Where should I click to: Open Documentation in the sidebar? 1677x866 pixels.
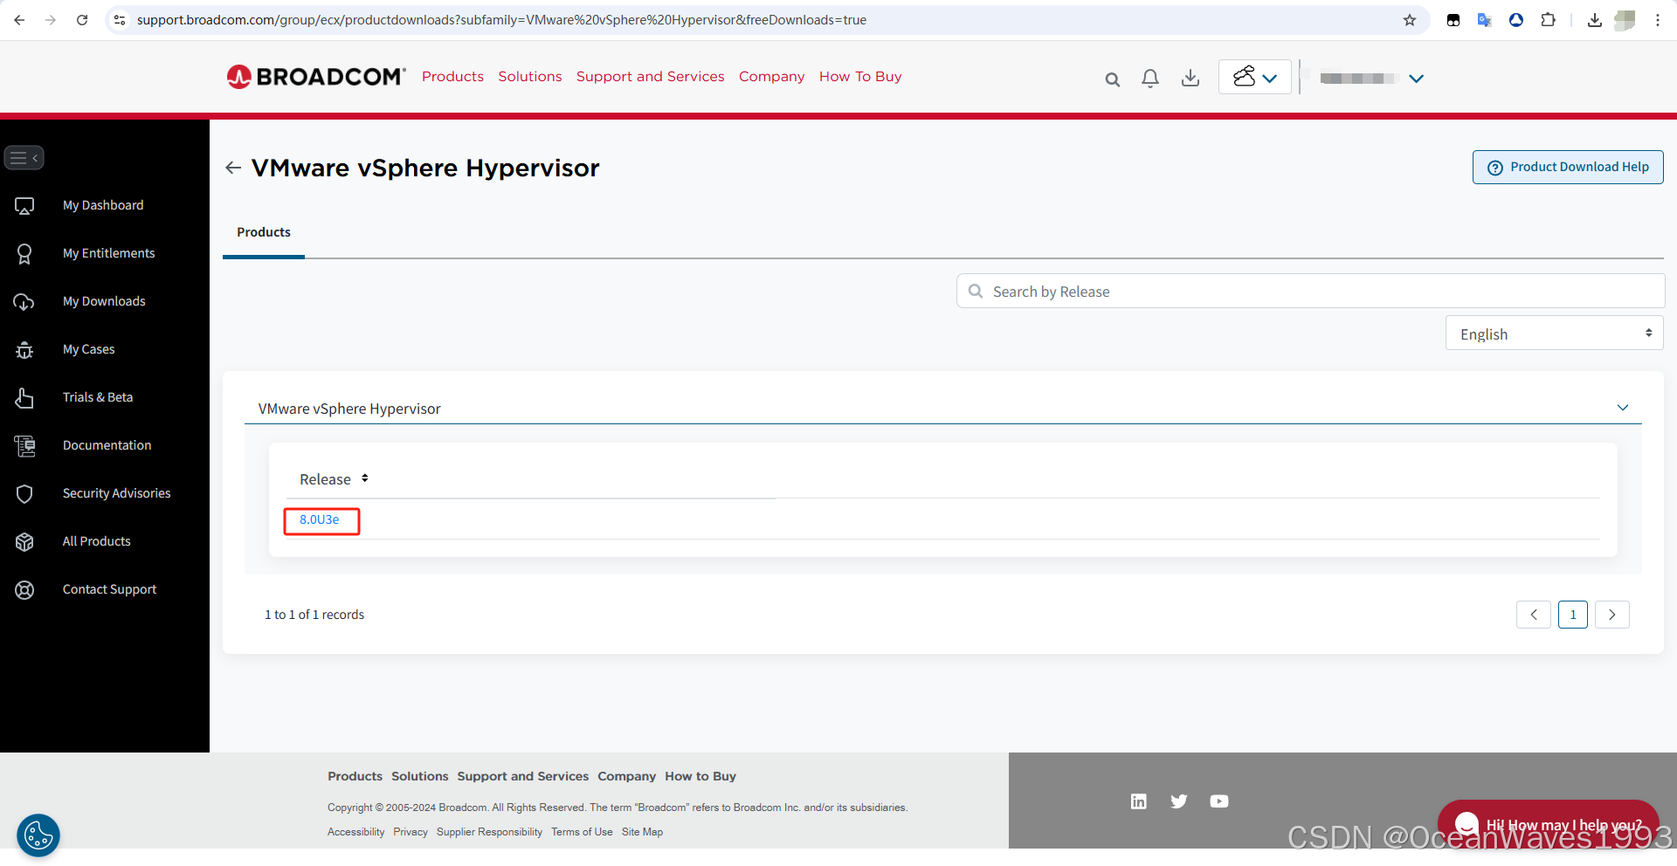tap(107, 445)
